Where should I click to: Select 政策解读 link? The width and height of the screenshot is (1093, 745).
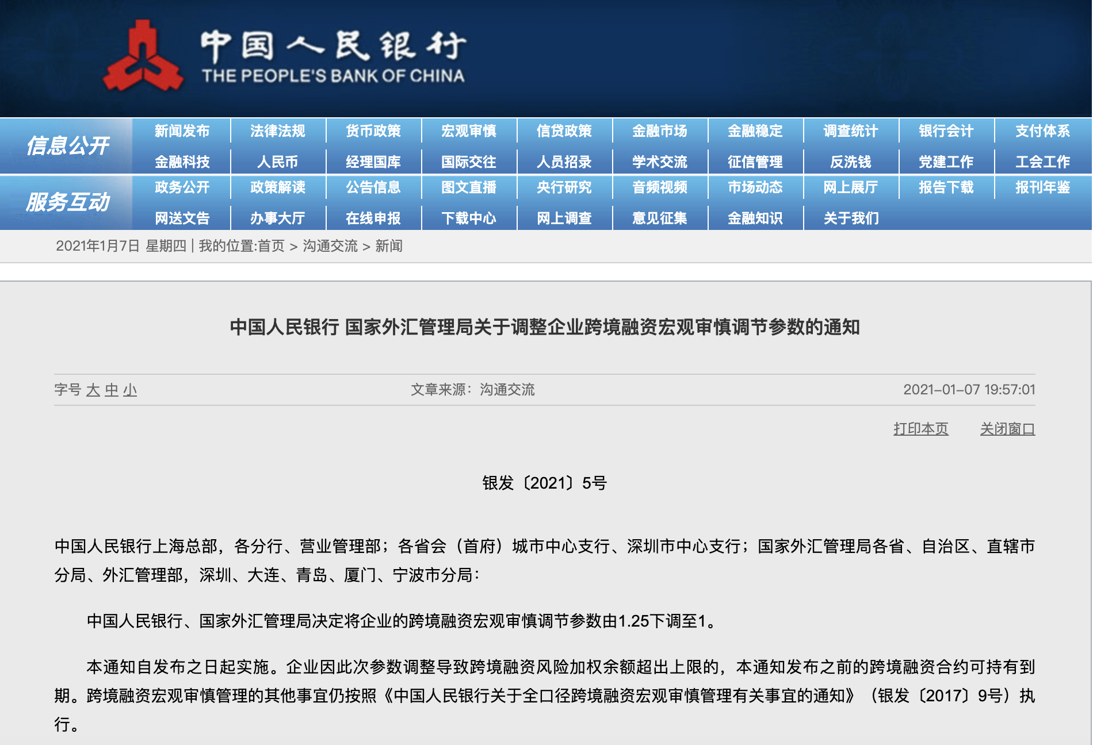(277, 187)
